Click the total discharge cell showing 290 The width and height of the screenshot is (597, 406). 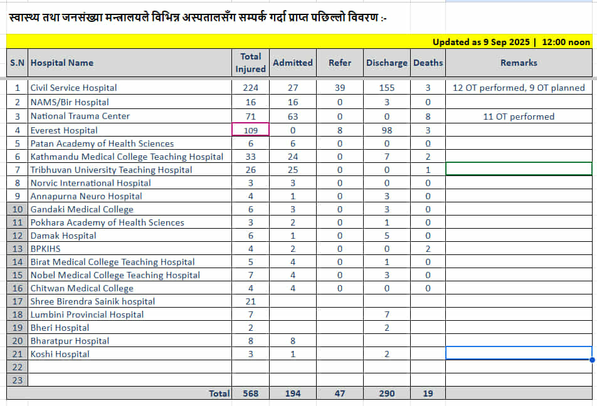[386, 393]
